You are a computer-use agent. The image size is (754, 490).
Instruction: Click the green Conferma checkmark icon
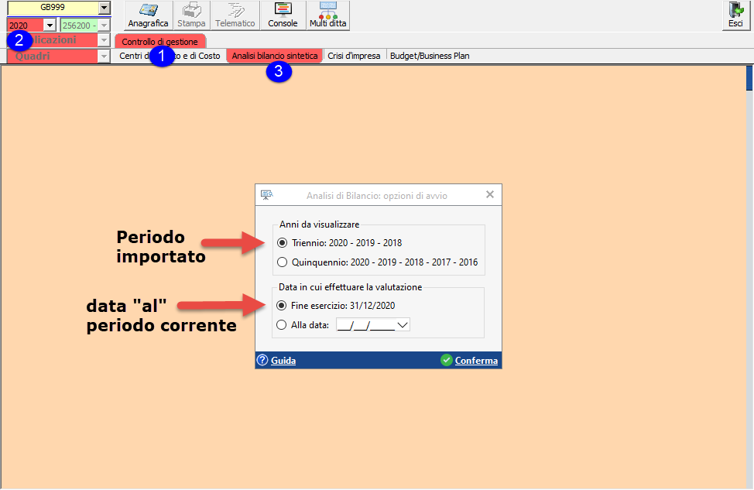(446, 361)
